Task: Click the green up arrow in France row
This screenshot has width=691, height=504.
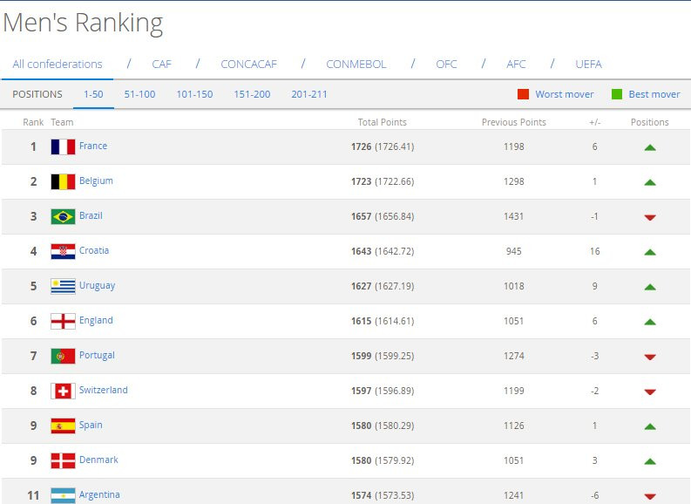Action: point(649,147)
